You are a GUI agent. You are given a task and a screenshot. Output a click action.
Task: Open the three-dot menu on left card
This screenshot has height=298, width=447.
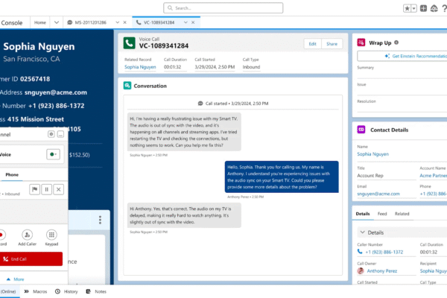click(x=100, y=220)
